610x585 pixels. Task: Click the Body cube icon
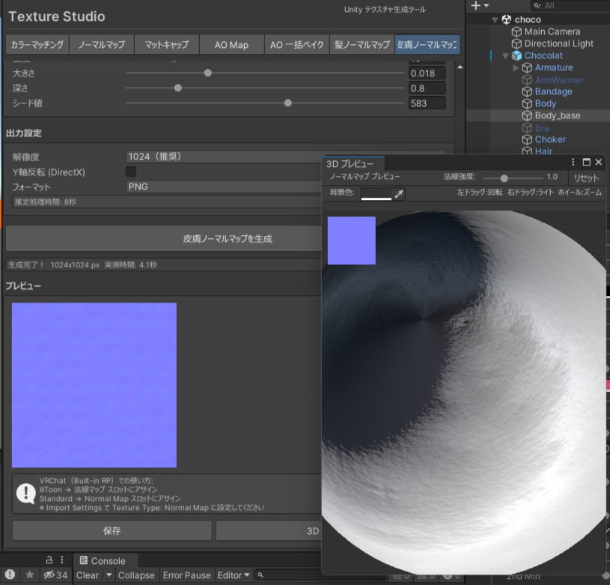click(527, 103)
